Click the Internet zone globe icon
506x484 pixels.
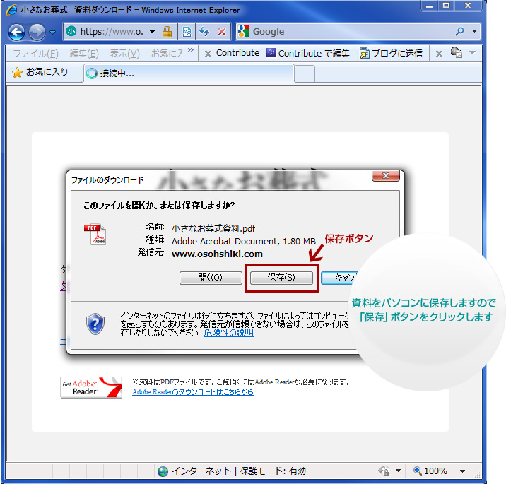pos(163,471)
